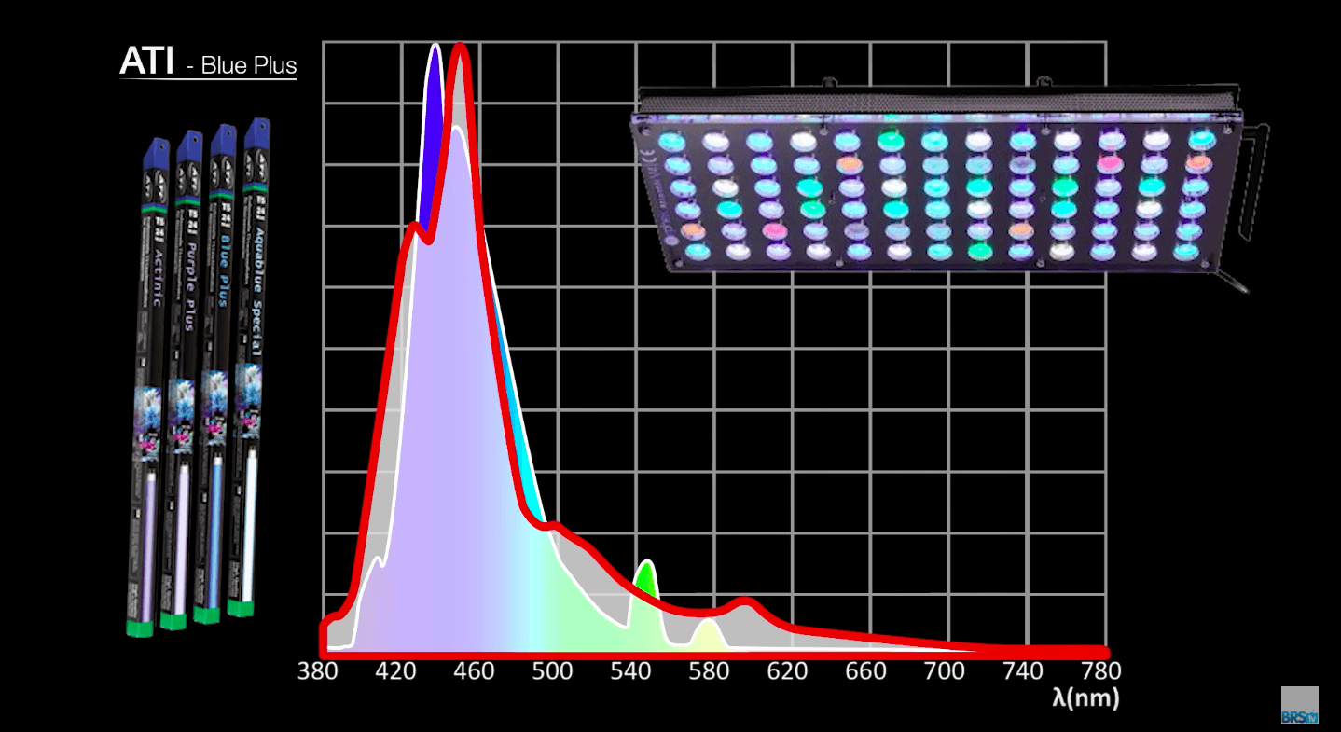Image resolution: width=1341 pixels, height=732 pixels.
Task: Select the ATI Purple Plus bulb tube image
Action: [x=181, y=379]
